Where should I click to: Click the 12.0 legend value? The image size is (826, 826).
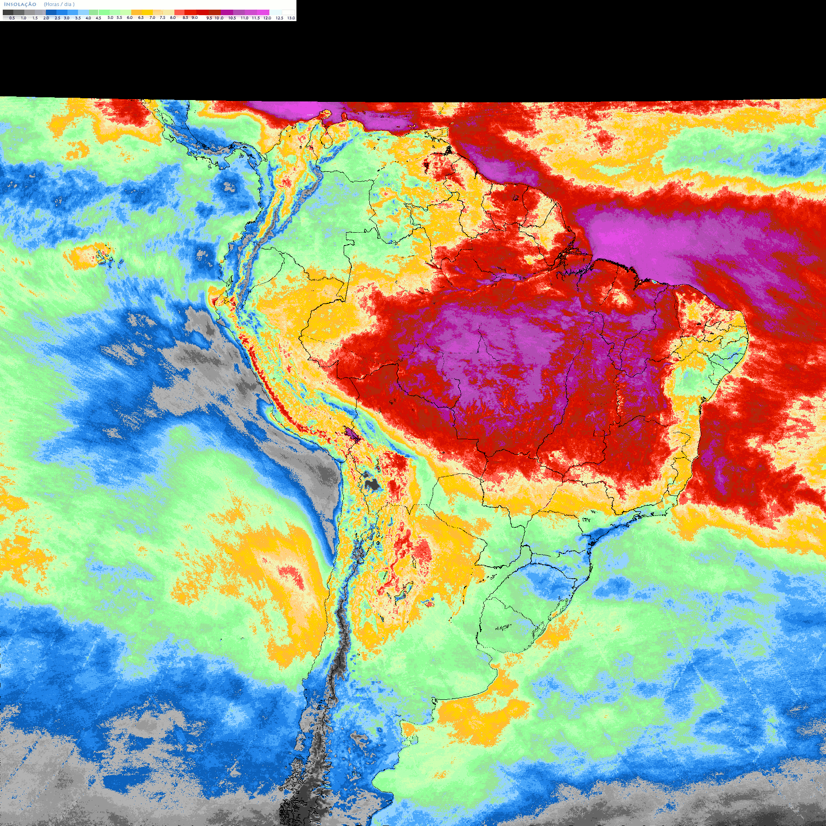click(x=267, y=18)
